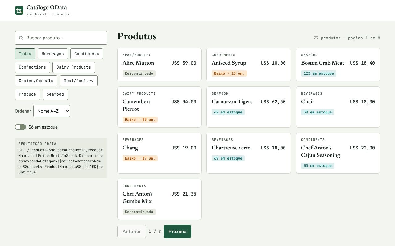Click the Descontinuado badge on Alice Mutton
This screenshot has height=246, width=395.
[139, 73]
